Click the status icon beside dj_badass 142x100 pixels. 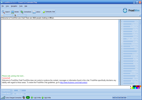coord(122,46)
